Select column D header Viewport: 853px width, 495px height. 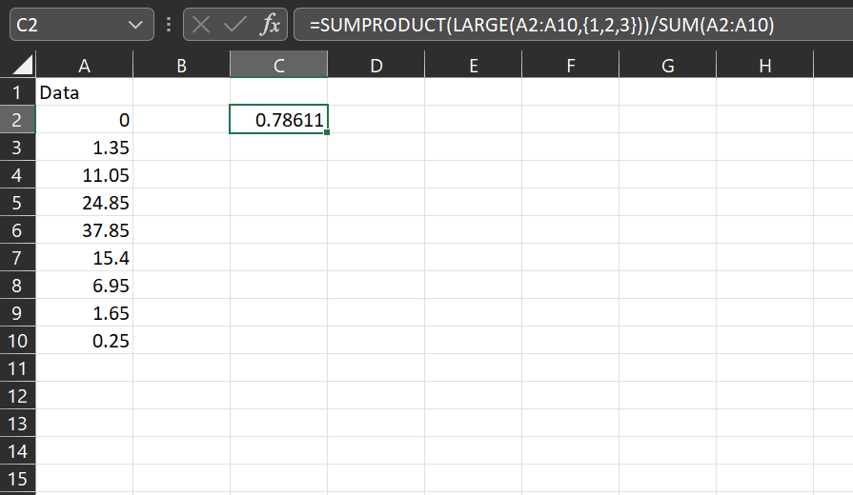376,65
